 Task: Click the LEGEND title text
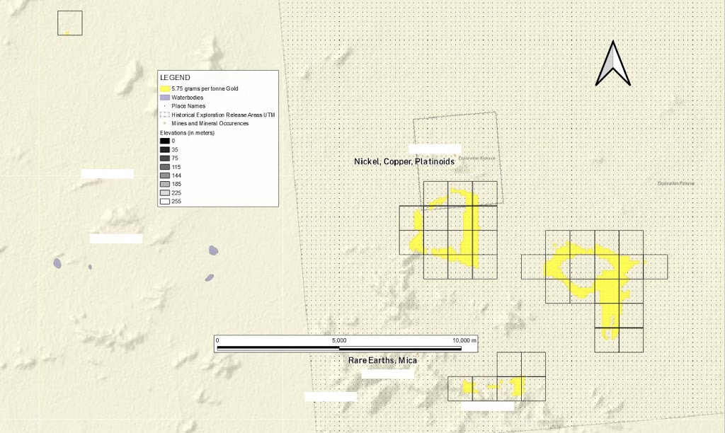tap(175, 77)
